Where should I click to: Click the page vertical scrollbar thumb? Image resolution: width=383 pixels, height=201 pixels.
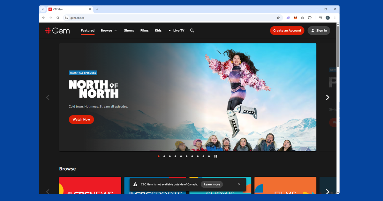(338, 47)
